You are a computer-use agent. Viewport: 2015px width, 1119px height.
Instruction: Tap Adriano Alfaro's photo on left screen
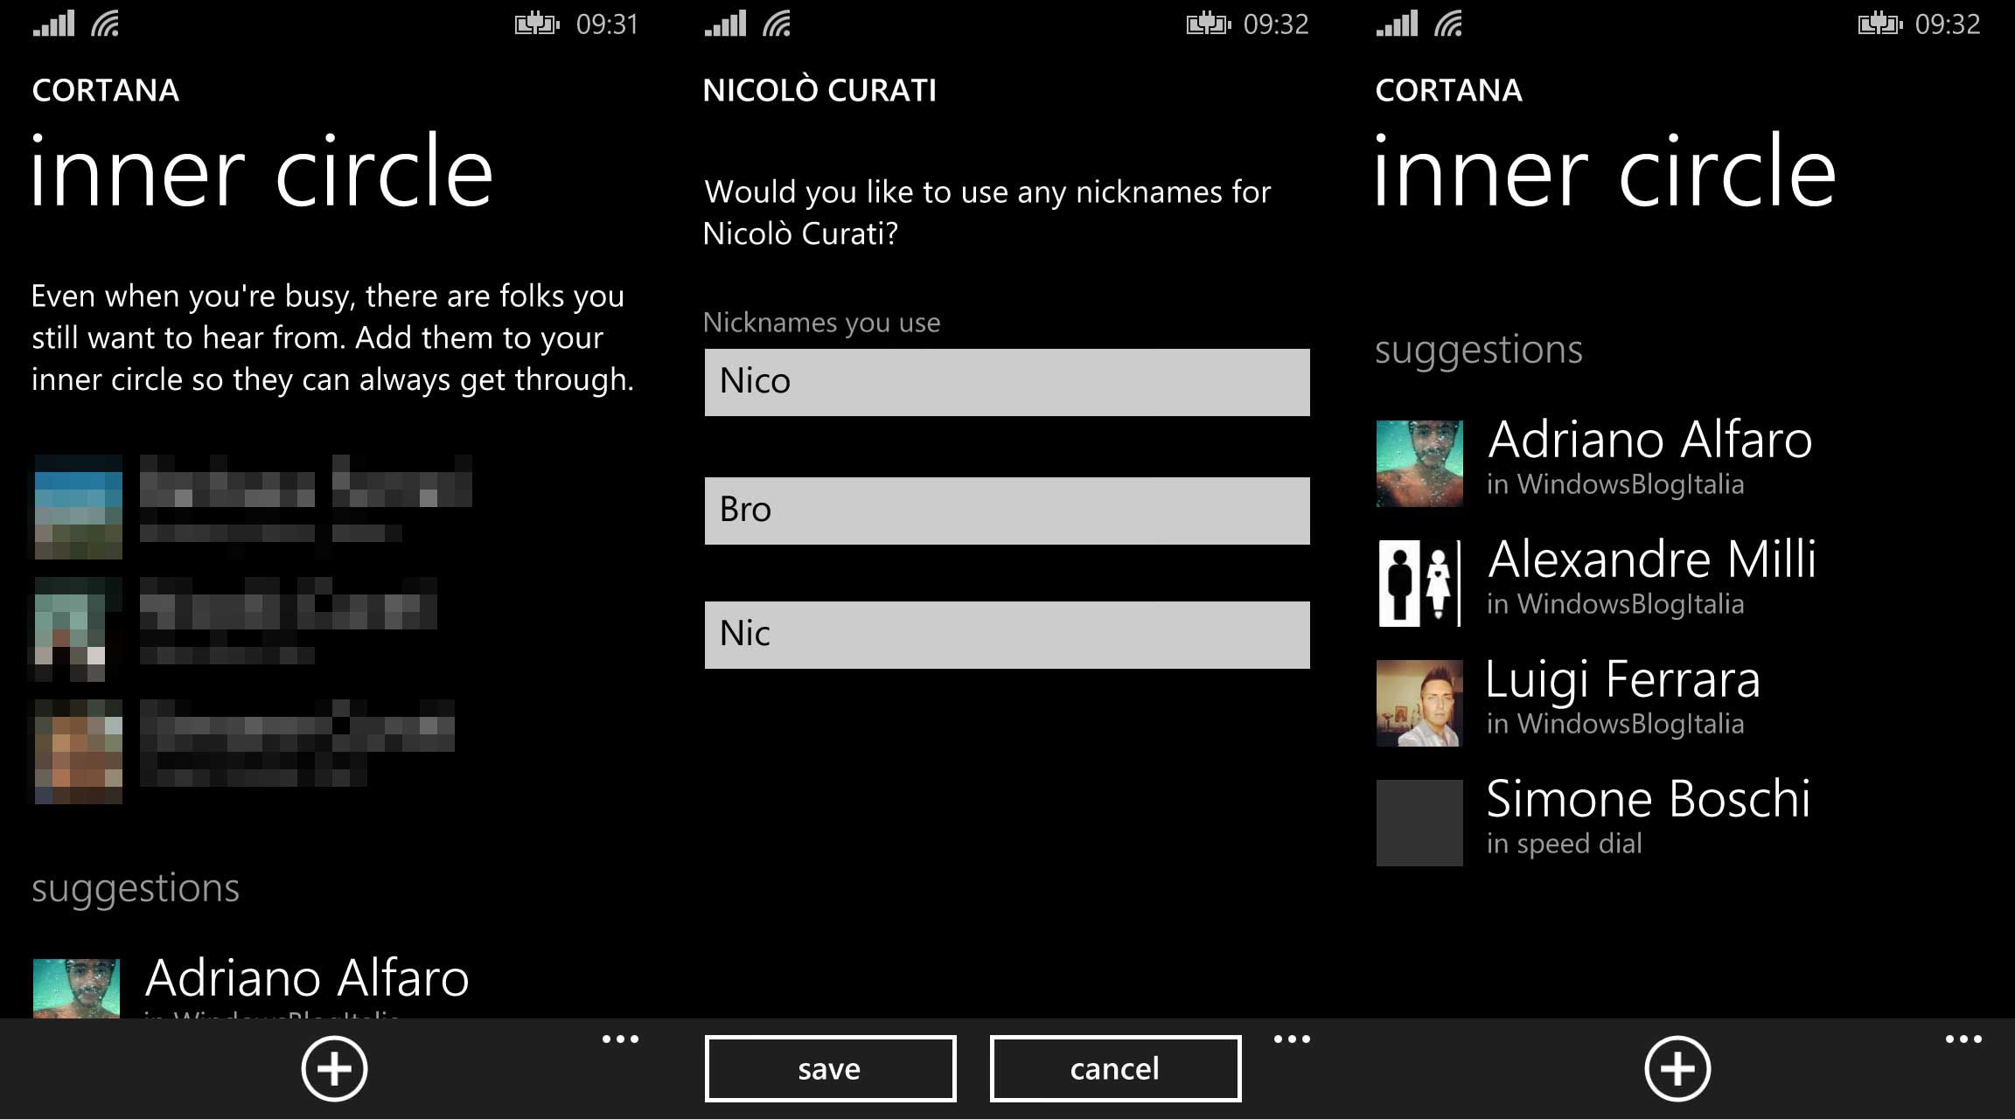[76, 988]
